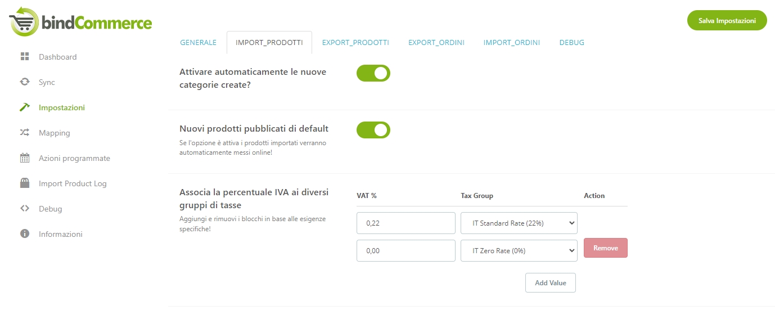Click the Import Product Log store icon
This screenshot has height=310, width=775.
point(24,183)
